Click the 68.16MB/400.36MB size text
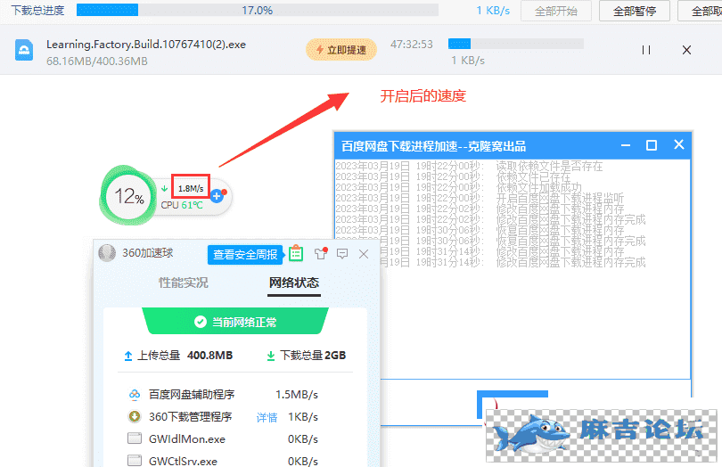The width and height of the screenshot is (722, 467). coord(96,61)
